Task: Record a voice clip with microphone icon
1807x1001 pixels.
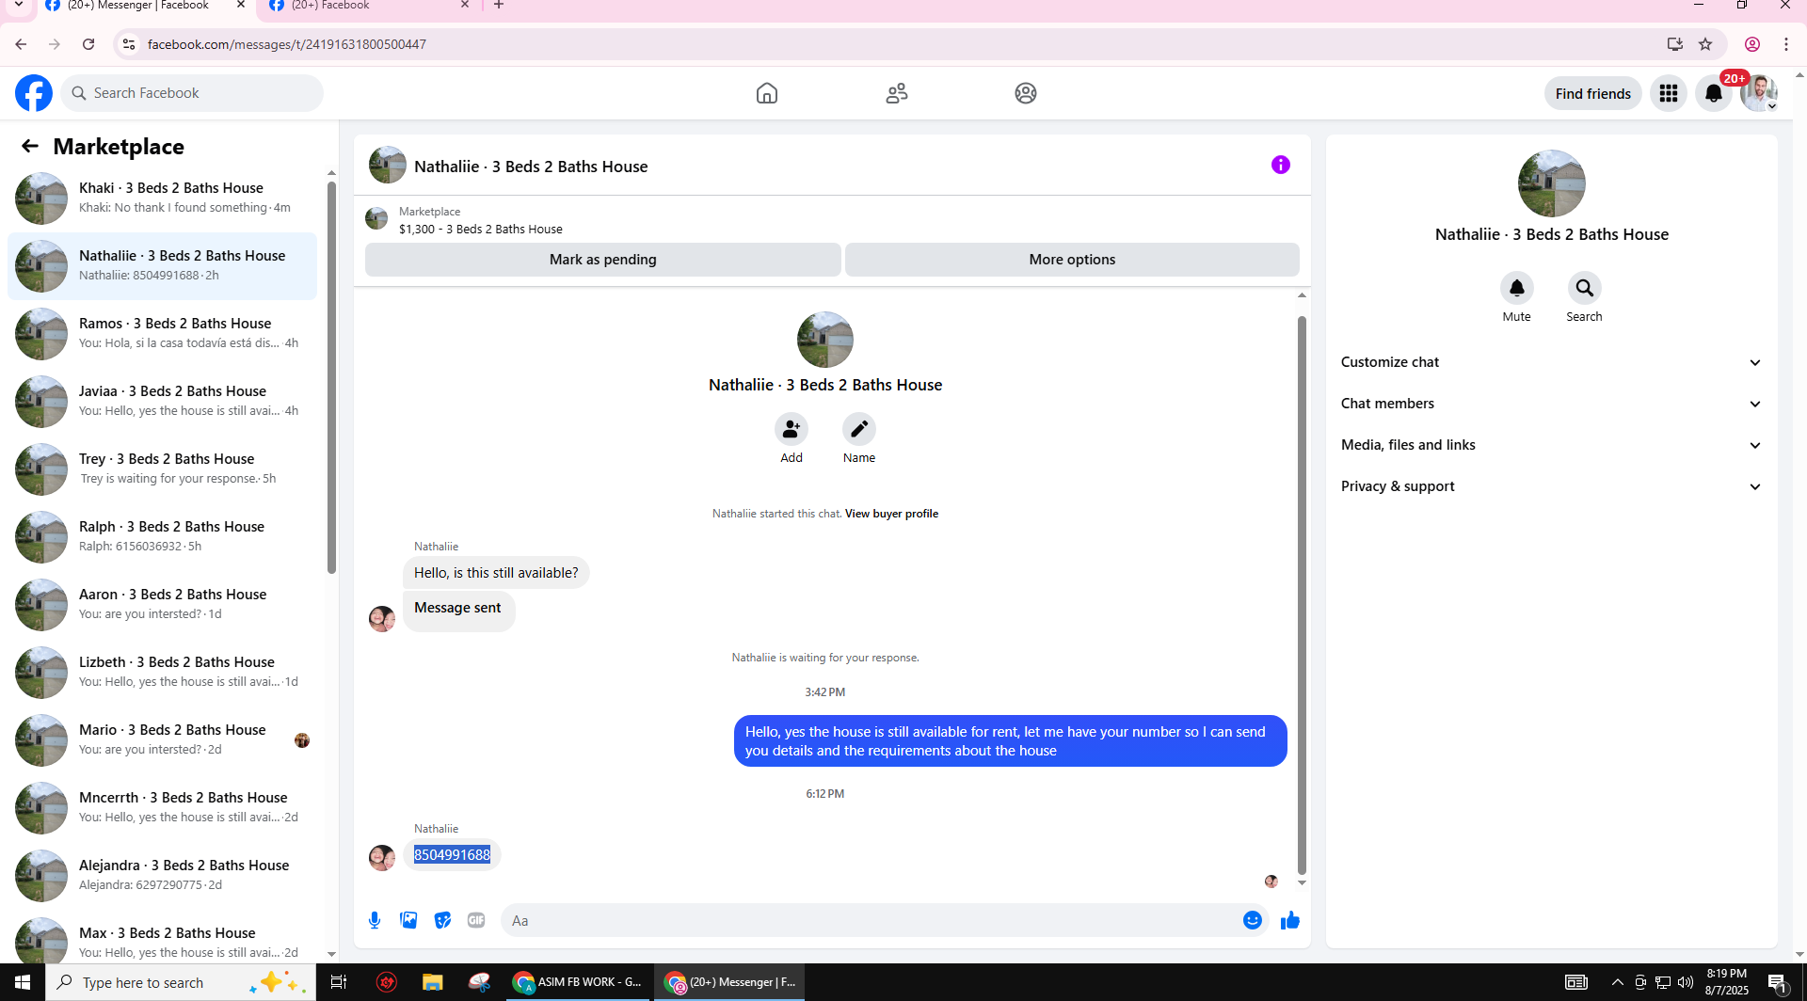Action: pyautogui.click(x=375, y=920)
